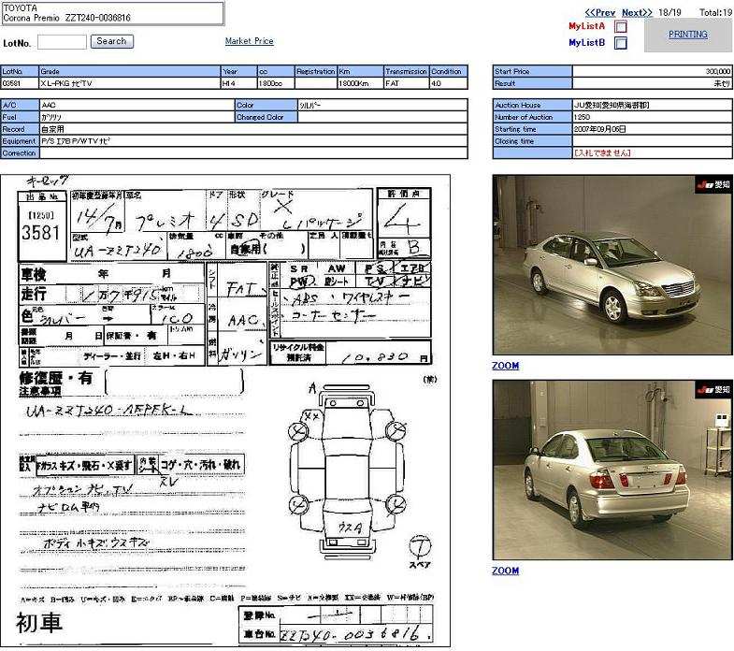Screen dimensions: 734x651
Task: Select the FAT transmission cell
Action: click(x=406, y=83)
